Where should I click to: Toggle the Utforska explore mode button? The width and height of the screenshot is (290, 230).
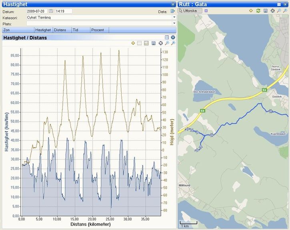coord(190,11)
